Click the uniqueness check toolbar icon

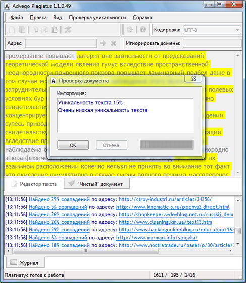tap(68, 30)
